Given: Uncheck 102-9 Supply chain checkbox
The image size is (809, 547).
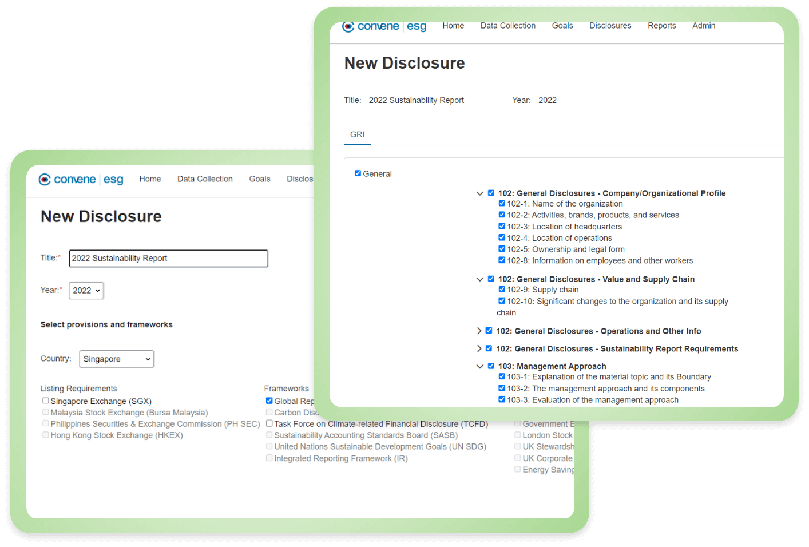Looking at the screenshot, I should [502, 290].
